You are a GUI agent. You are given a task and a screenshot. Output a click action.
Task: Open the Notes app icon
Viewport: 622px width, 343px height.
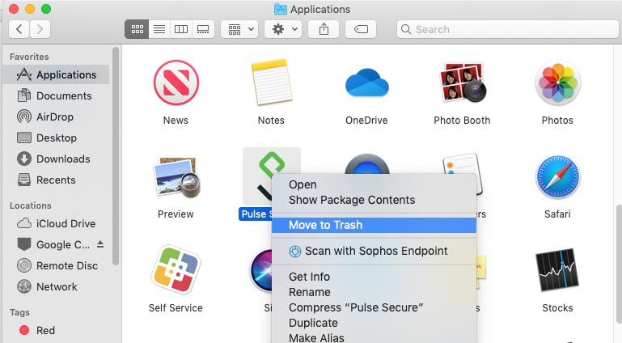pyautogui.click(x=272, y=82)
